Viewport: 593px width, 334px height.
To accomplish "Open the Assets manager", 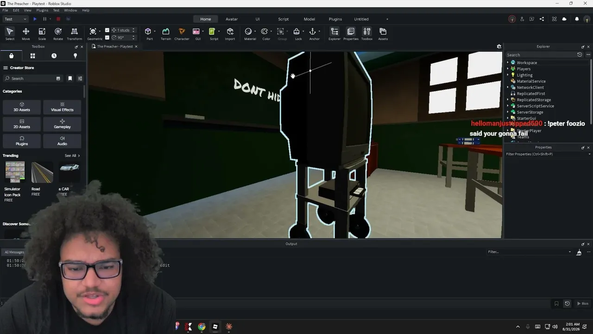I will coord(383,34).
